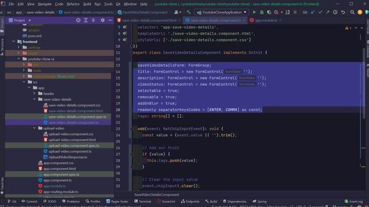Open the SonarLint tool window
This screenshot has width=369, height=207.
click(166, 201)
